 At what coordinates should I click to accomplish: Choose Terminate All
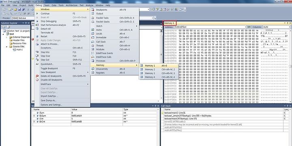point(62,33)
